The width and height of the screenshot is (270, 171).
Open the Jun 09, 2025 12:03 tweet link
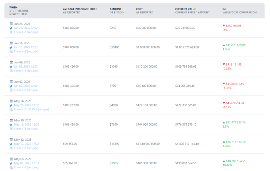[26, 66]
